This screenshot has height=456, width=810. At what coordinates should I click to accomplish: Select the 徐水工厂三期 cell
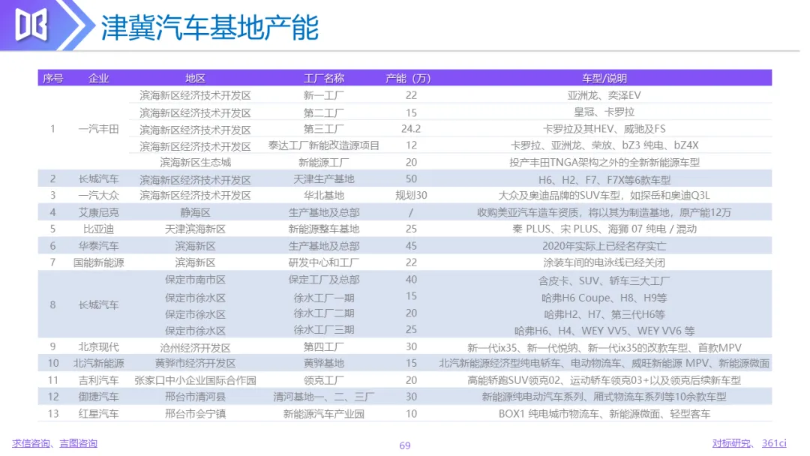pos(324,329)
